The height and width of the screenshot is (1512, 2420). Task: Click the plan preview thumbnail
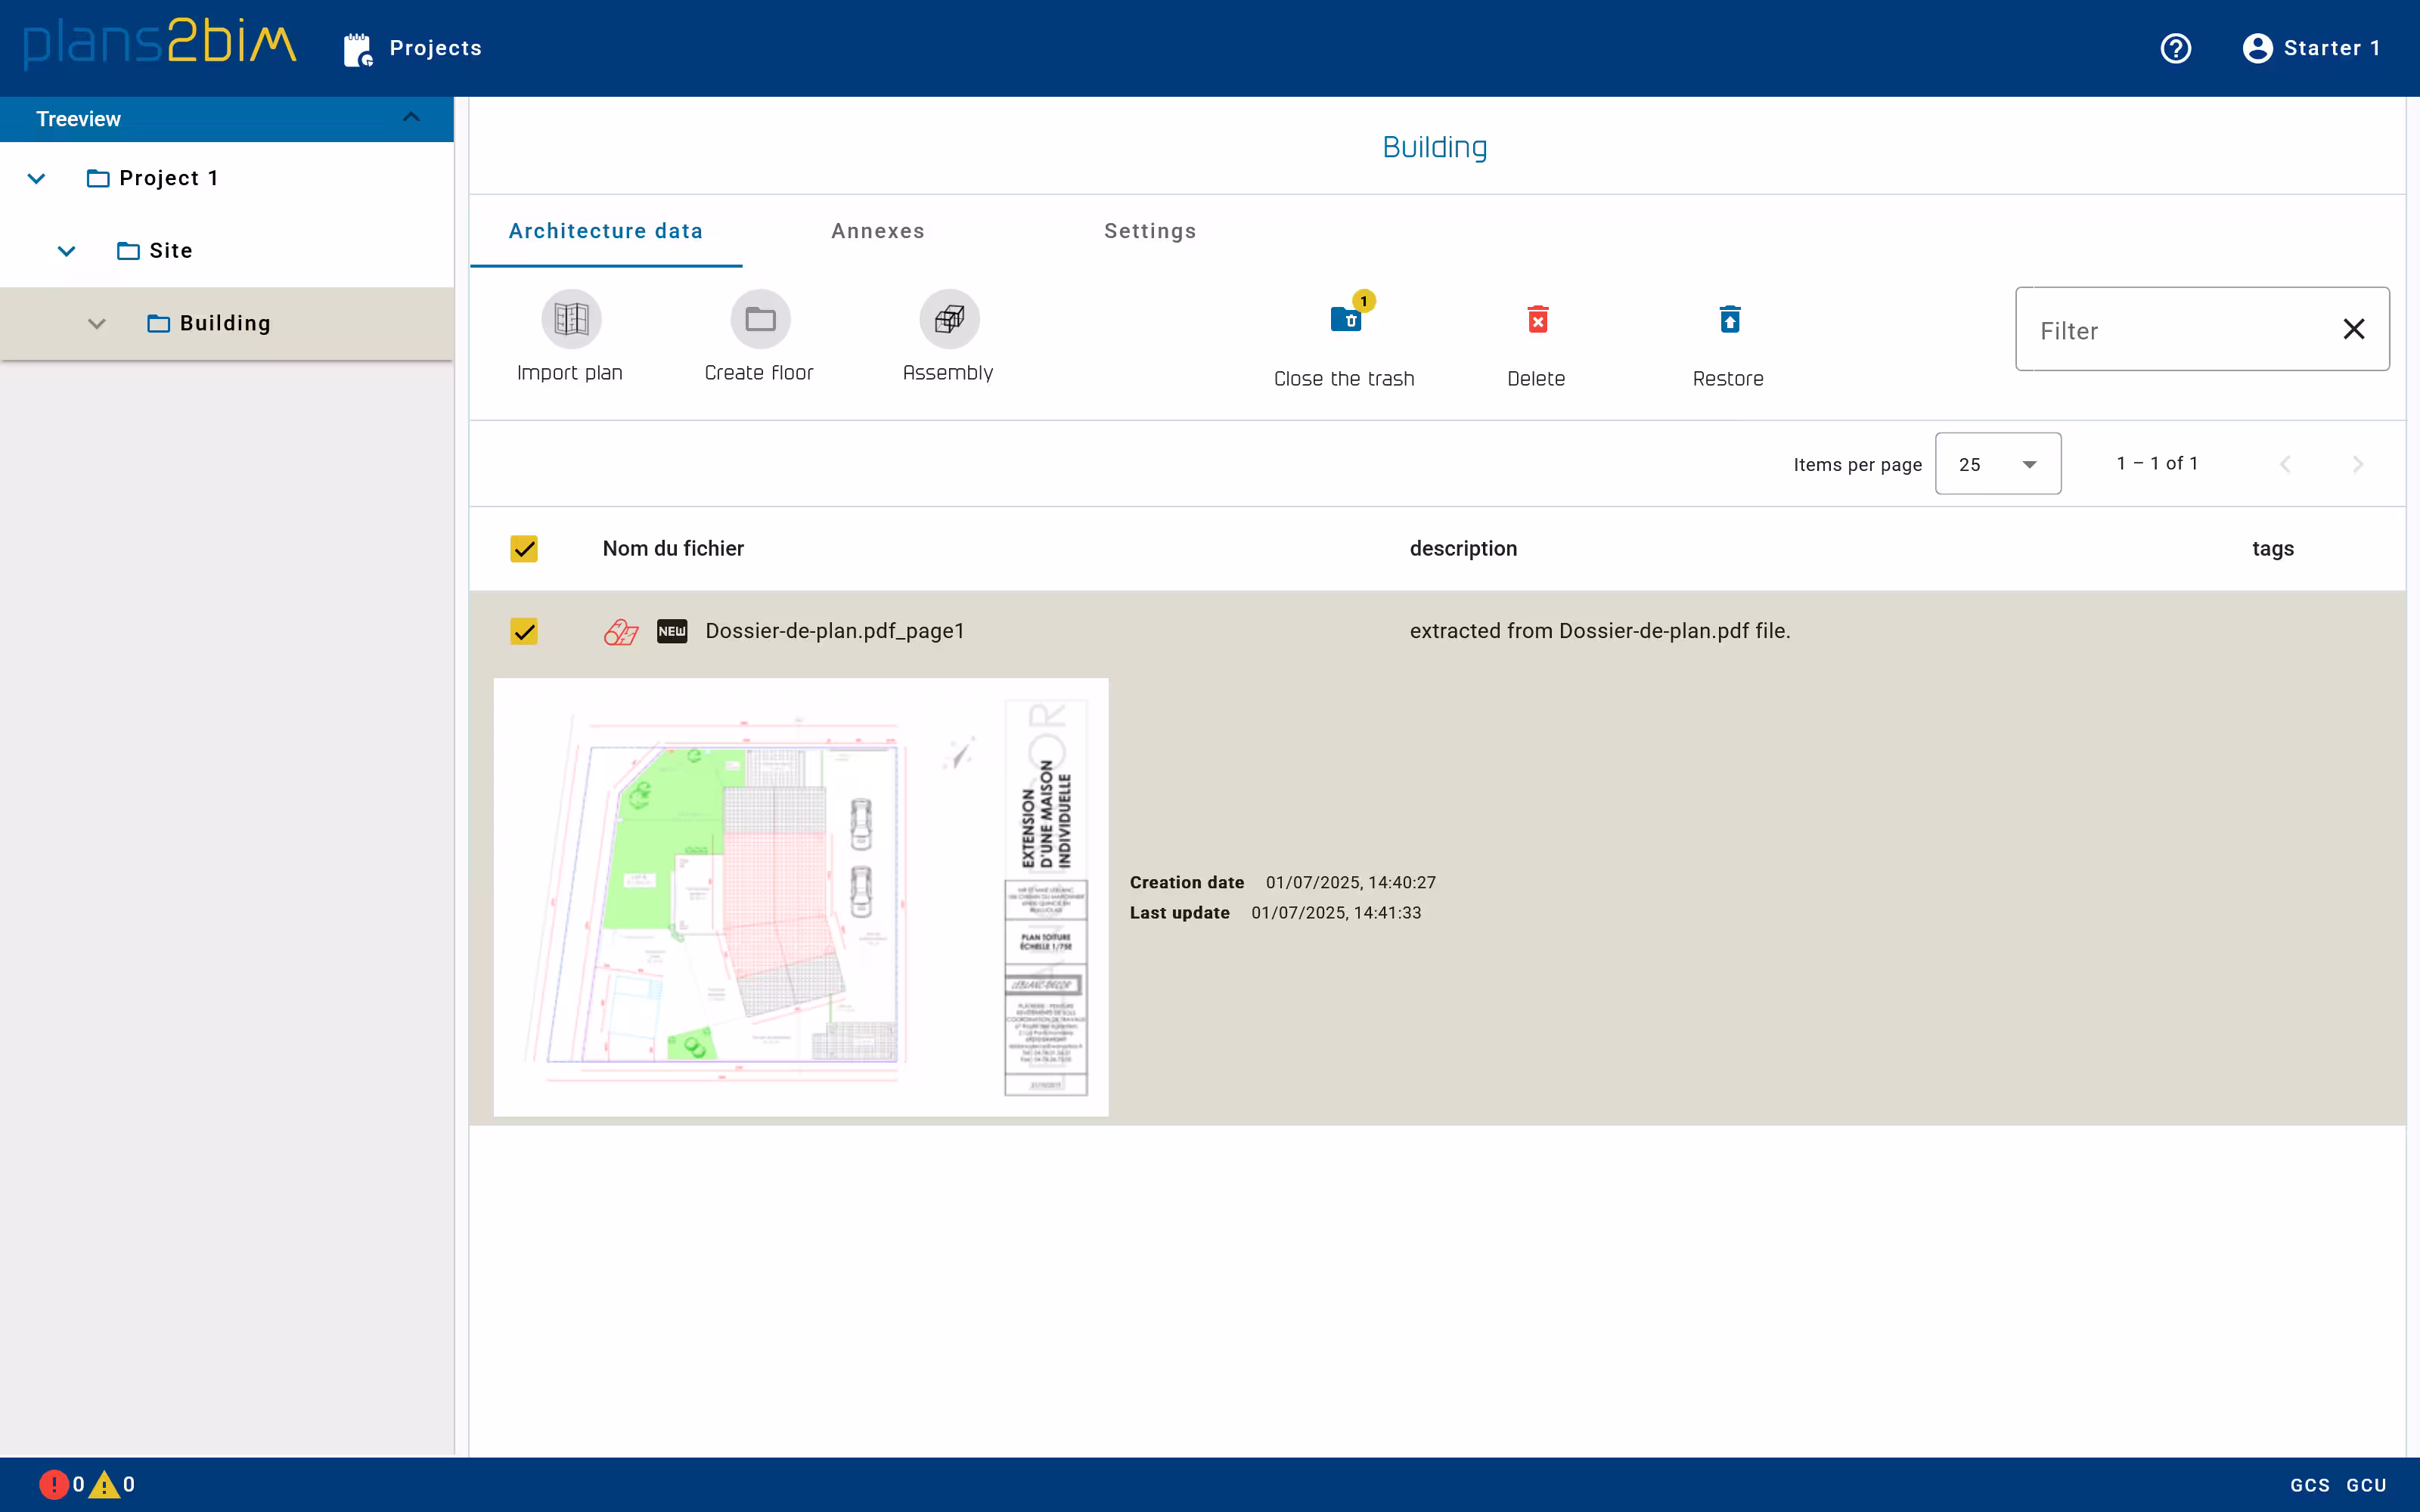point(800,897)
